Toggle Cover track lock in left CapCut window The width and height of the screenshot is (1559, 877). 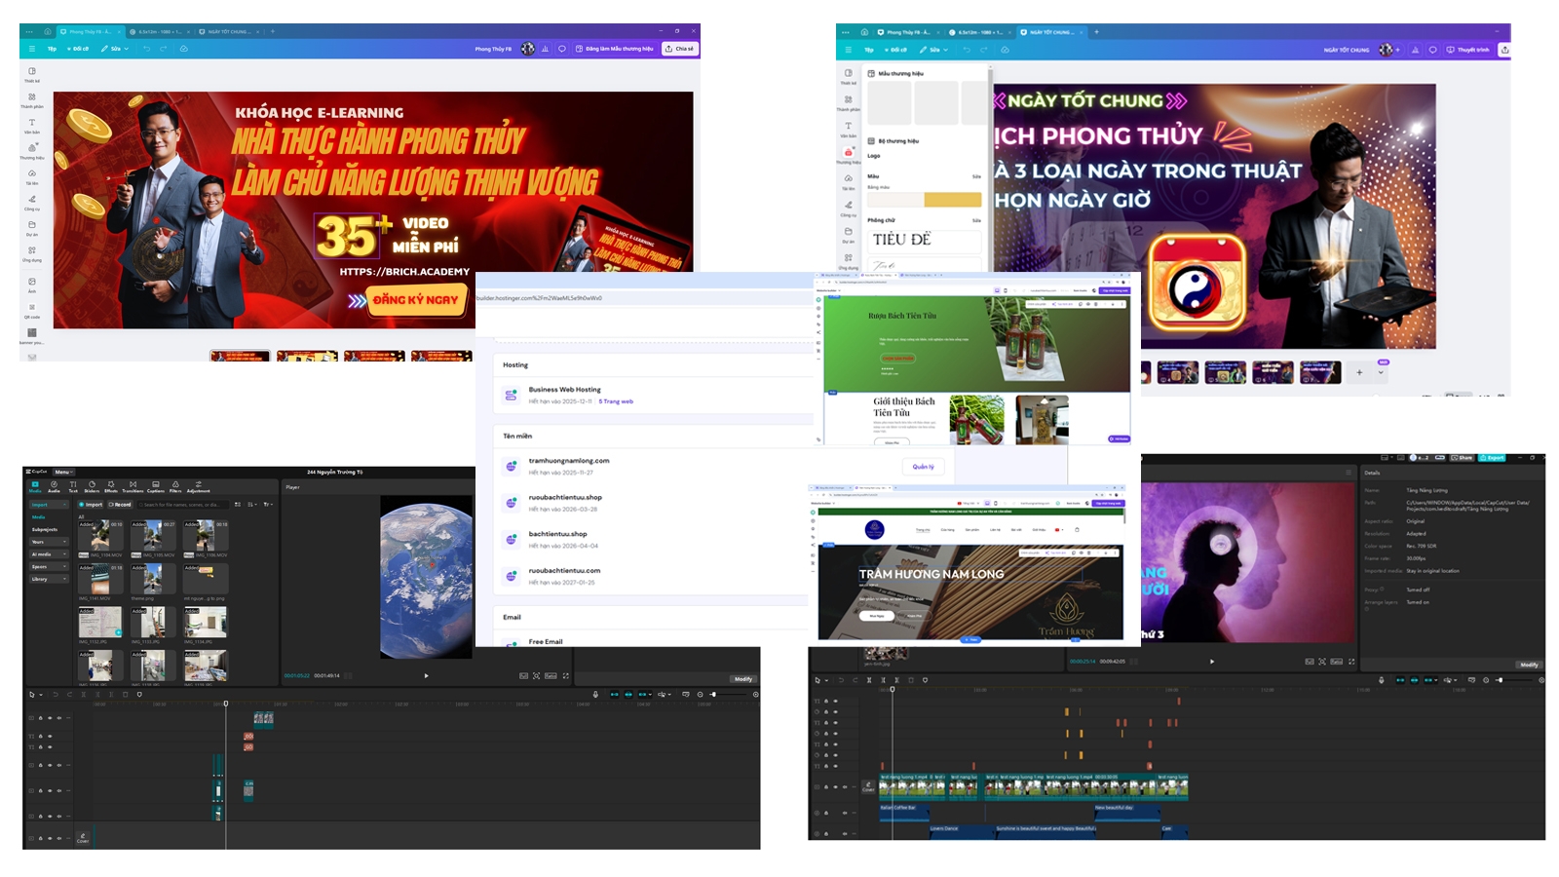40,838
